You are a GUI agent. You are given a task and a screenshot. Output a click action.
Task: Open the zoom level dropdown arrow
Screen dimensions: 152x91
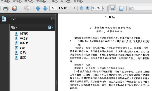(104, 8)
